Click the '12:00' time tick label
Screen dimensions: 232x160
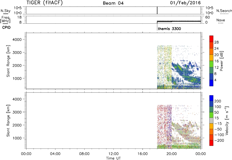click(x=113, y=154)
